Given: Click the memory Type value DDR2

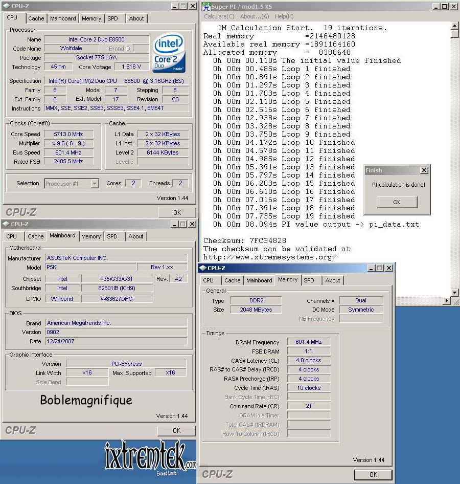Looking at the screenshot, I should [x=256, y=301].
